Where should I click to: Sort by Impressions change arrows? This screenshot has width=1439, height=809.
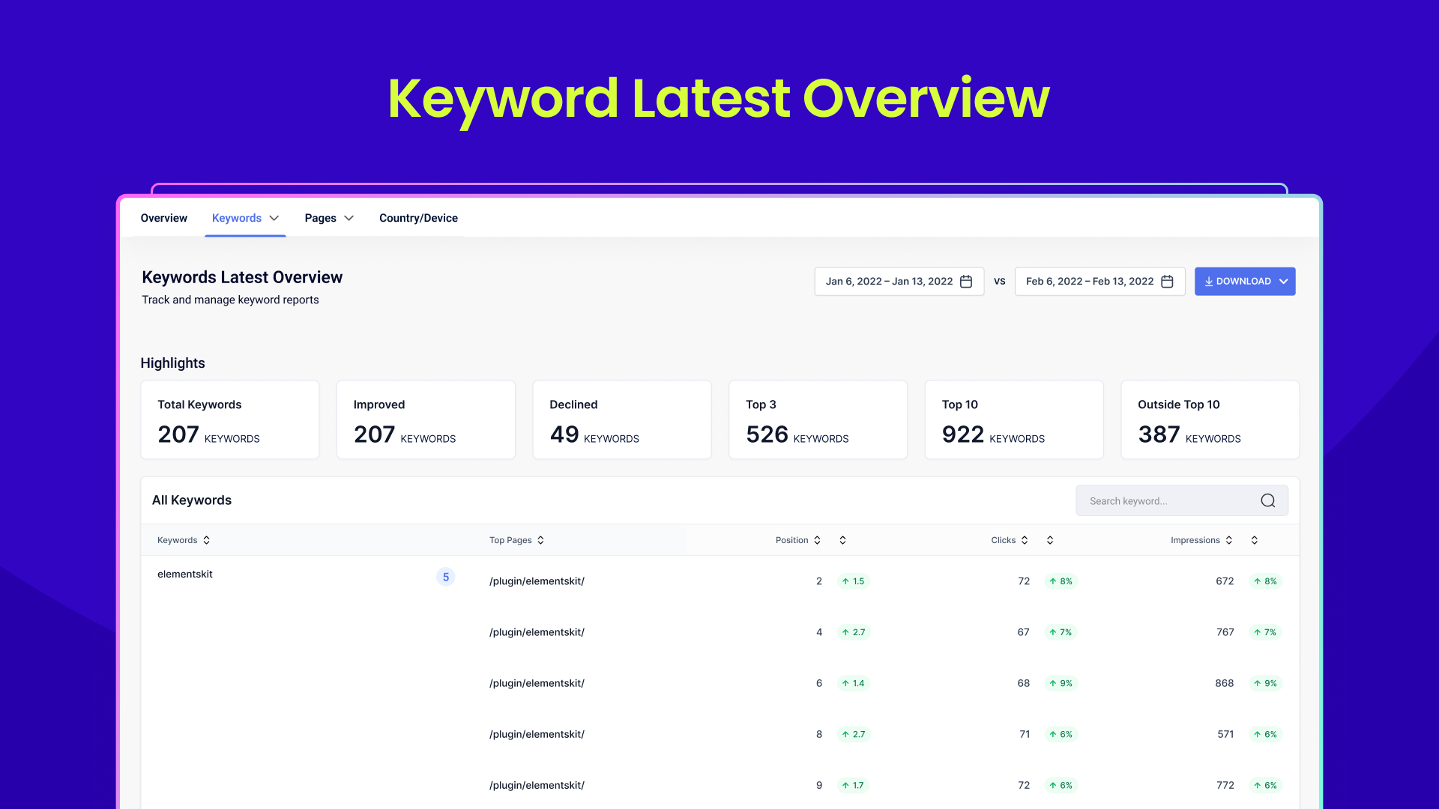point(1255,540)
